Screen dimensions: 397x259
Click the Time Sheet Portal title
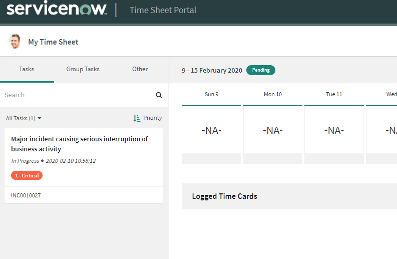pyautogui.click(x=163, y=10)
